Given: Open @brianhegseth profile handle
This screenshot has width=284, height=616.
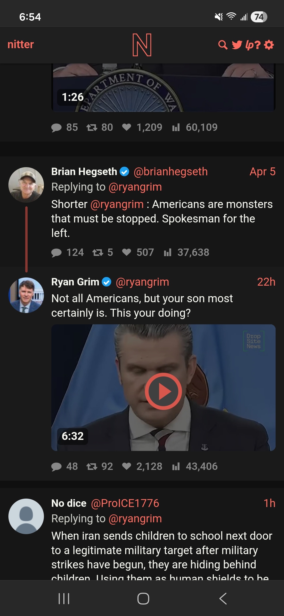Looking at the screenshot, I should click(171, 172).
